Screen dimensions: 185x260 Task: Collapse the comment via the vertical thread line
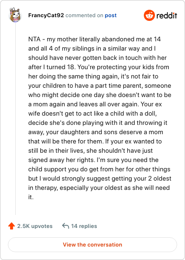tap(16, 118)
